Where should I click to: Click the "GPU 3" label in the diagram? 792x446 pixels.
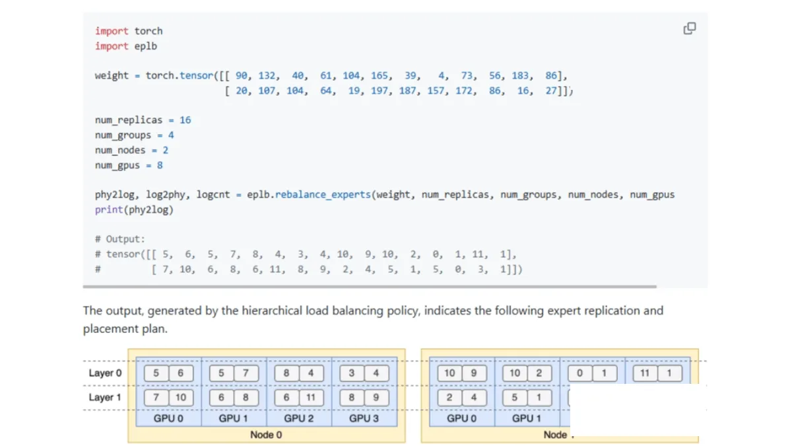click(365, 418)
